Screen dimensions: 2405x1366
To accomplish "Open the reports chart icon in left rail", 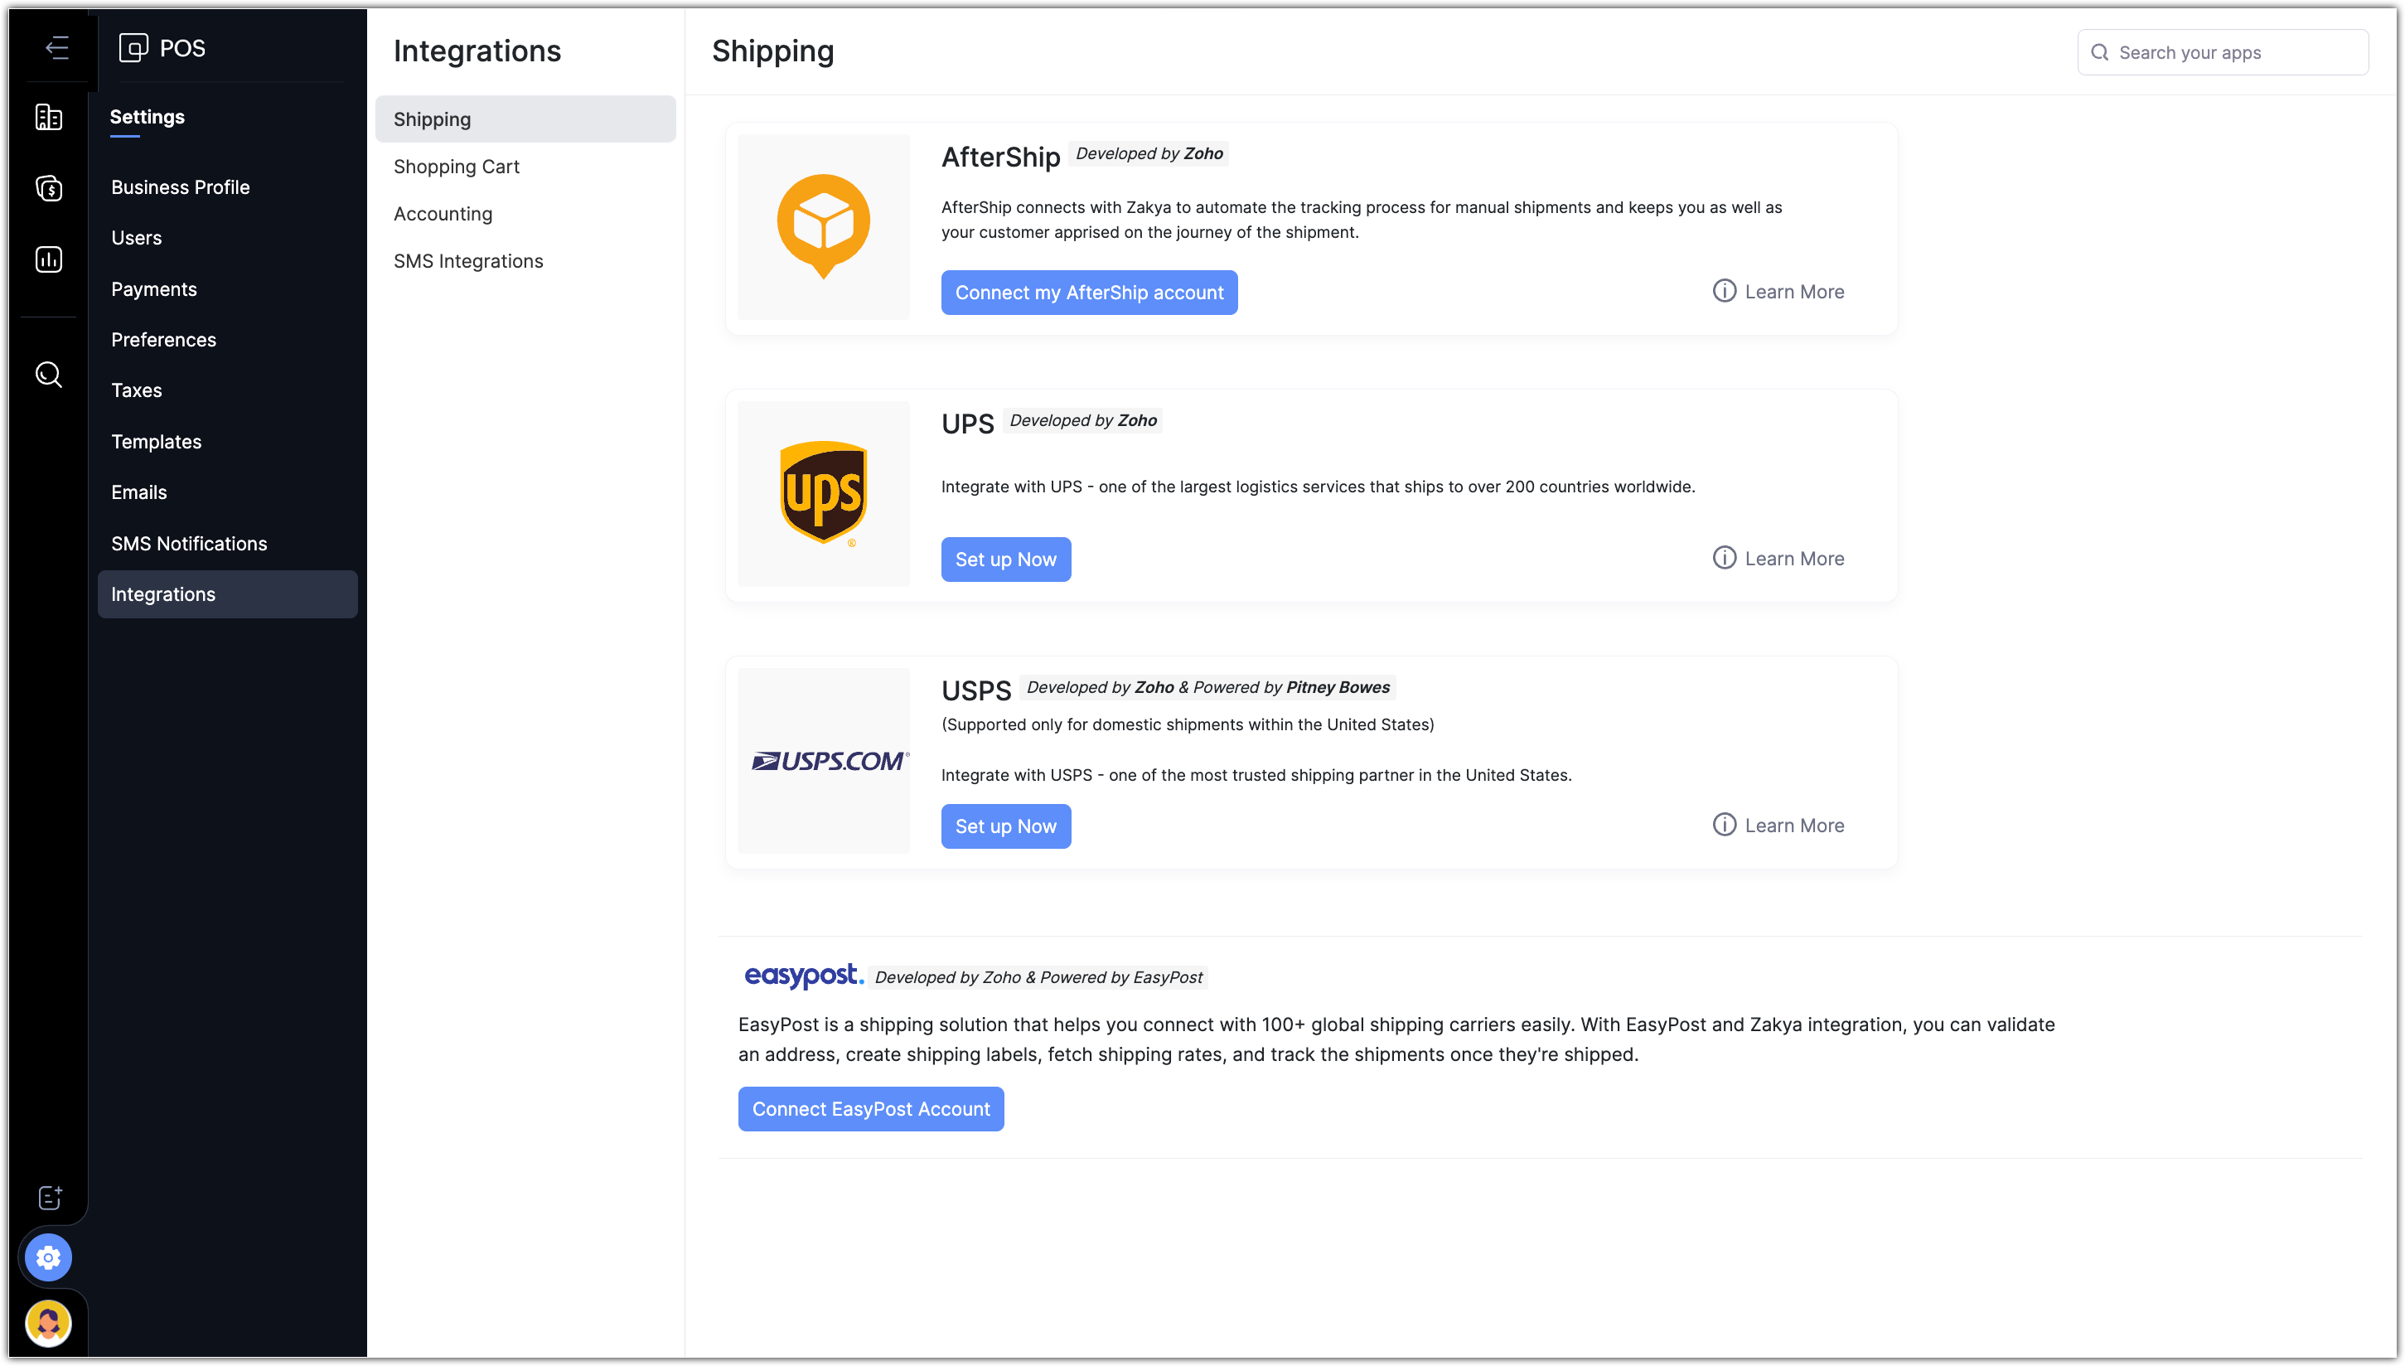I will 49,259.
